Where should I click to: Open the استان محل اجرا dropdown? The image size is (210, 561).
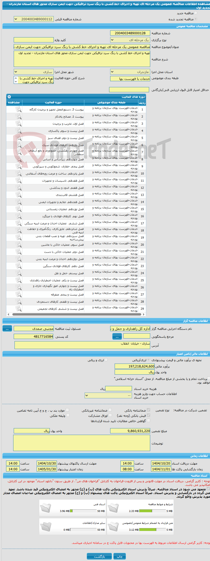(x=130, y=72)
